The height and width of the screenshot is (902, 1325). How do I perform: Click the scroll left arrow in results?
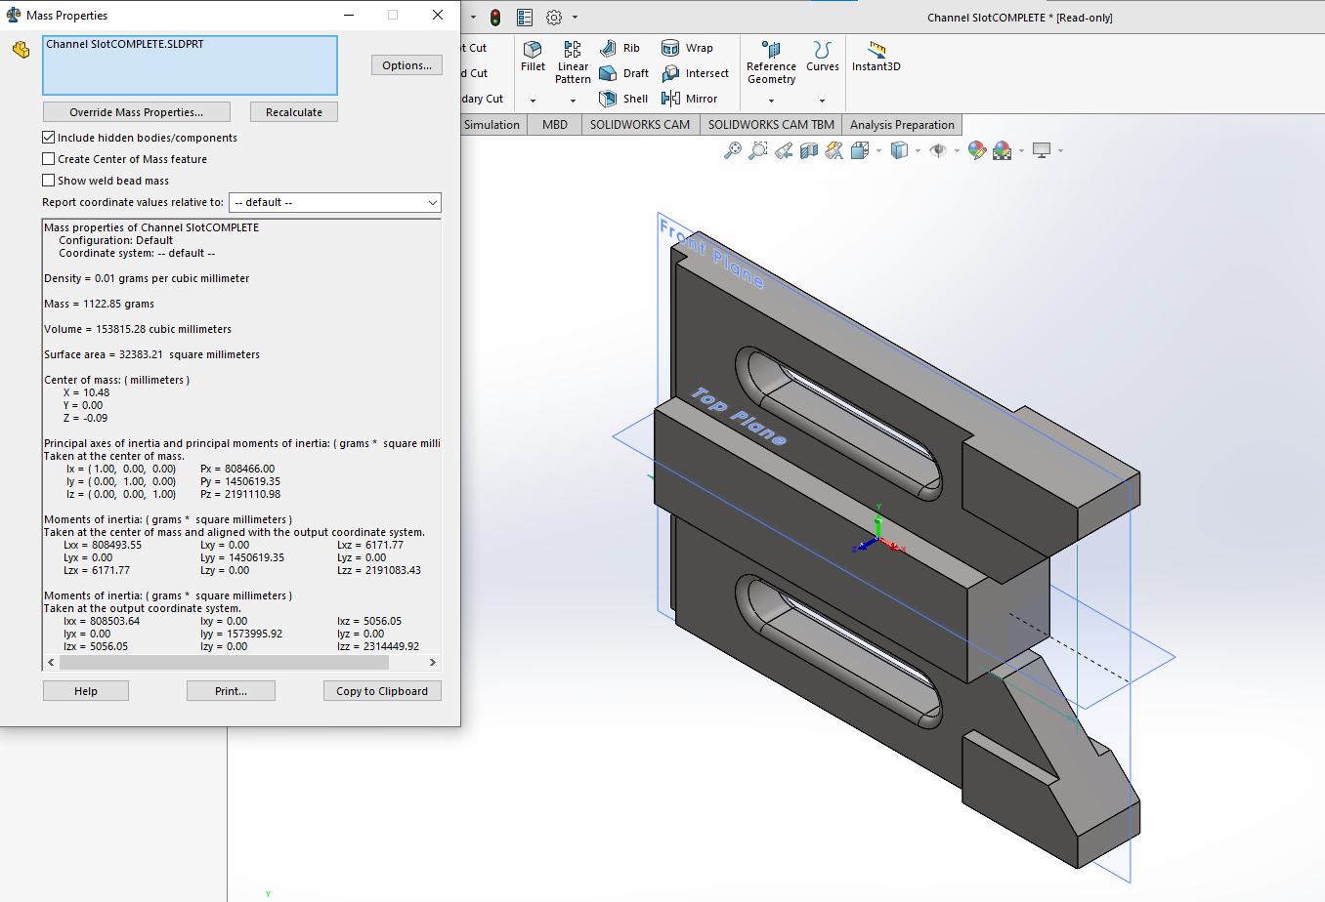pyautogui.click(x=51, y=662)
